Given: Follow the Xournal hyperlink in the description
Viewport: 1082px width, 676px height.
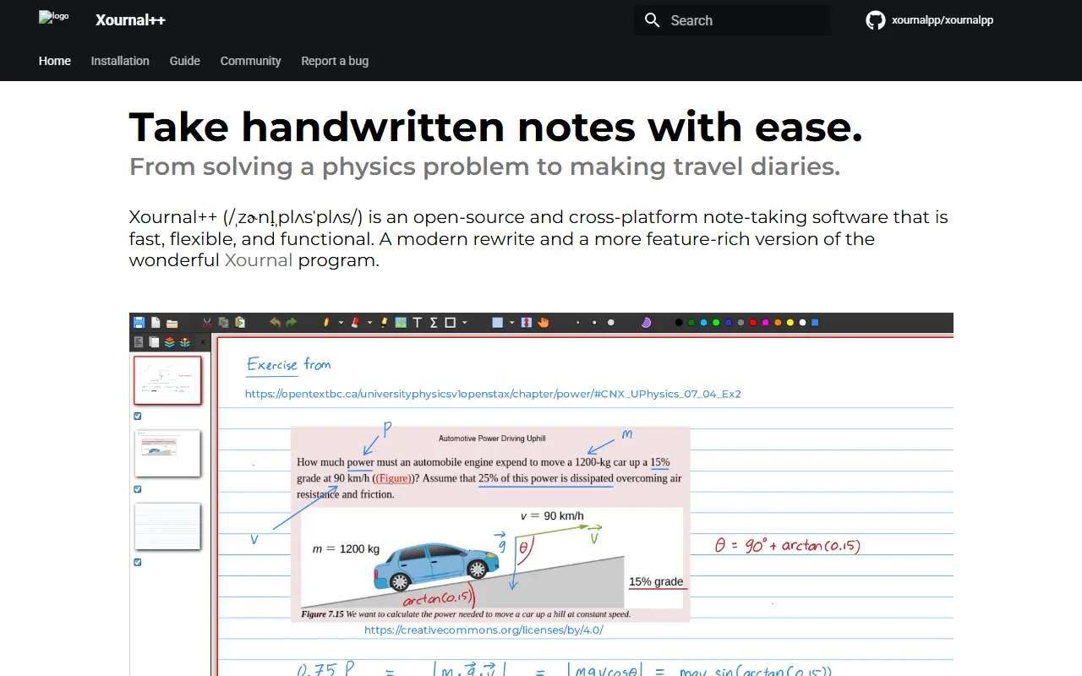Looking at the screenshot, I should (259, 260).
